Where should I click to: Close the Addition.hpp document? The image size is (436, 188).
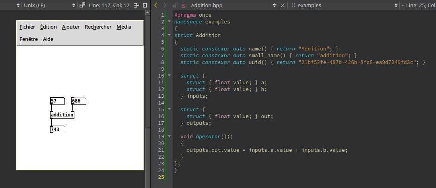282,5
